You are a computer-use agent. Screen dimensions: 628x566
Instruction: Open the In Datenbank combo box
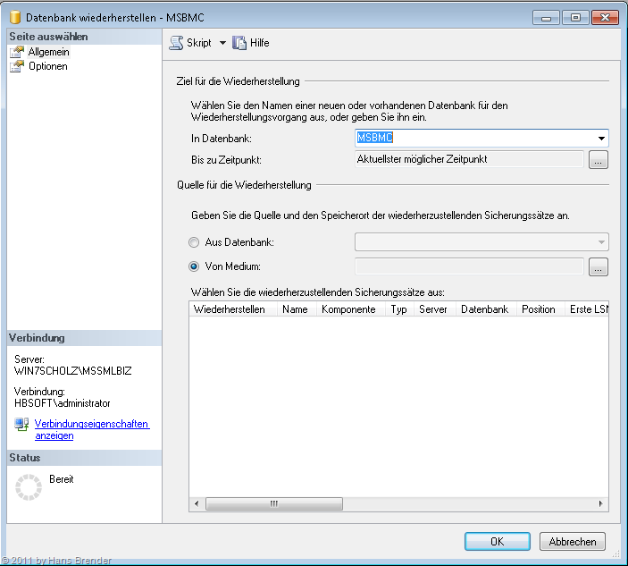point(601,139)
